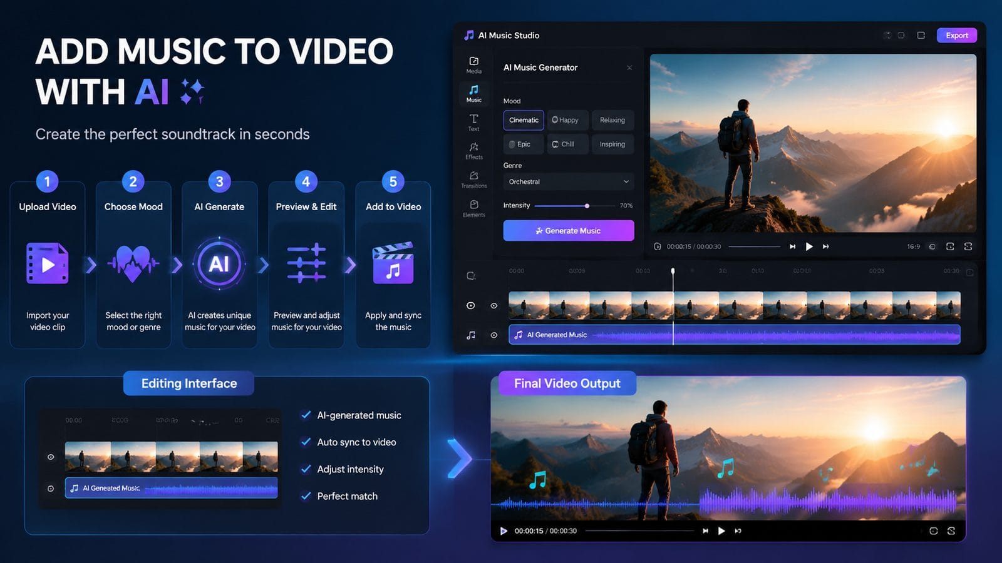Click the 70% intensity value
This screenshot has height=563, width=1002.
coord(626,206)
